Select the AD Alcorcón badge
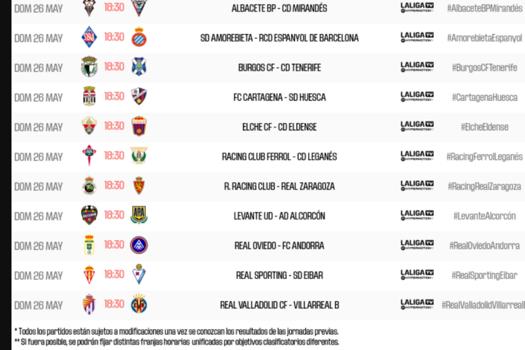The image size is (525, 350). (139, 215)
